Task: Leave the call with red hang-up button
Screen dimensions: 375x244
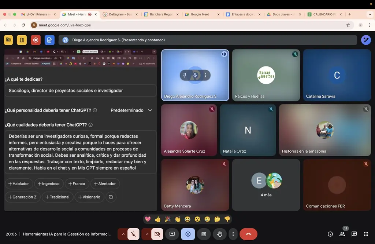Action: (x=249, y=234)
